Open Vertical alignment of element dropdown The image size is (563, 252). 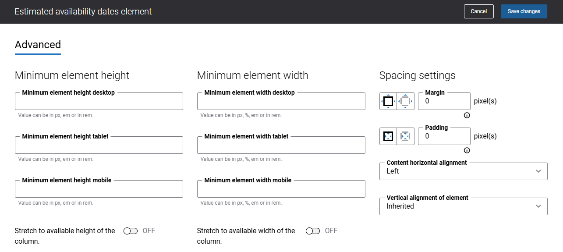click(463, 206)
